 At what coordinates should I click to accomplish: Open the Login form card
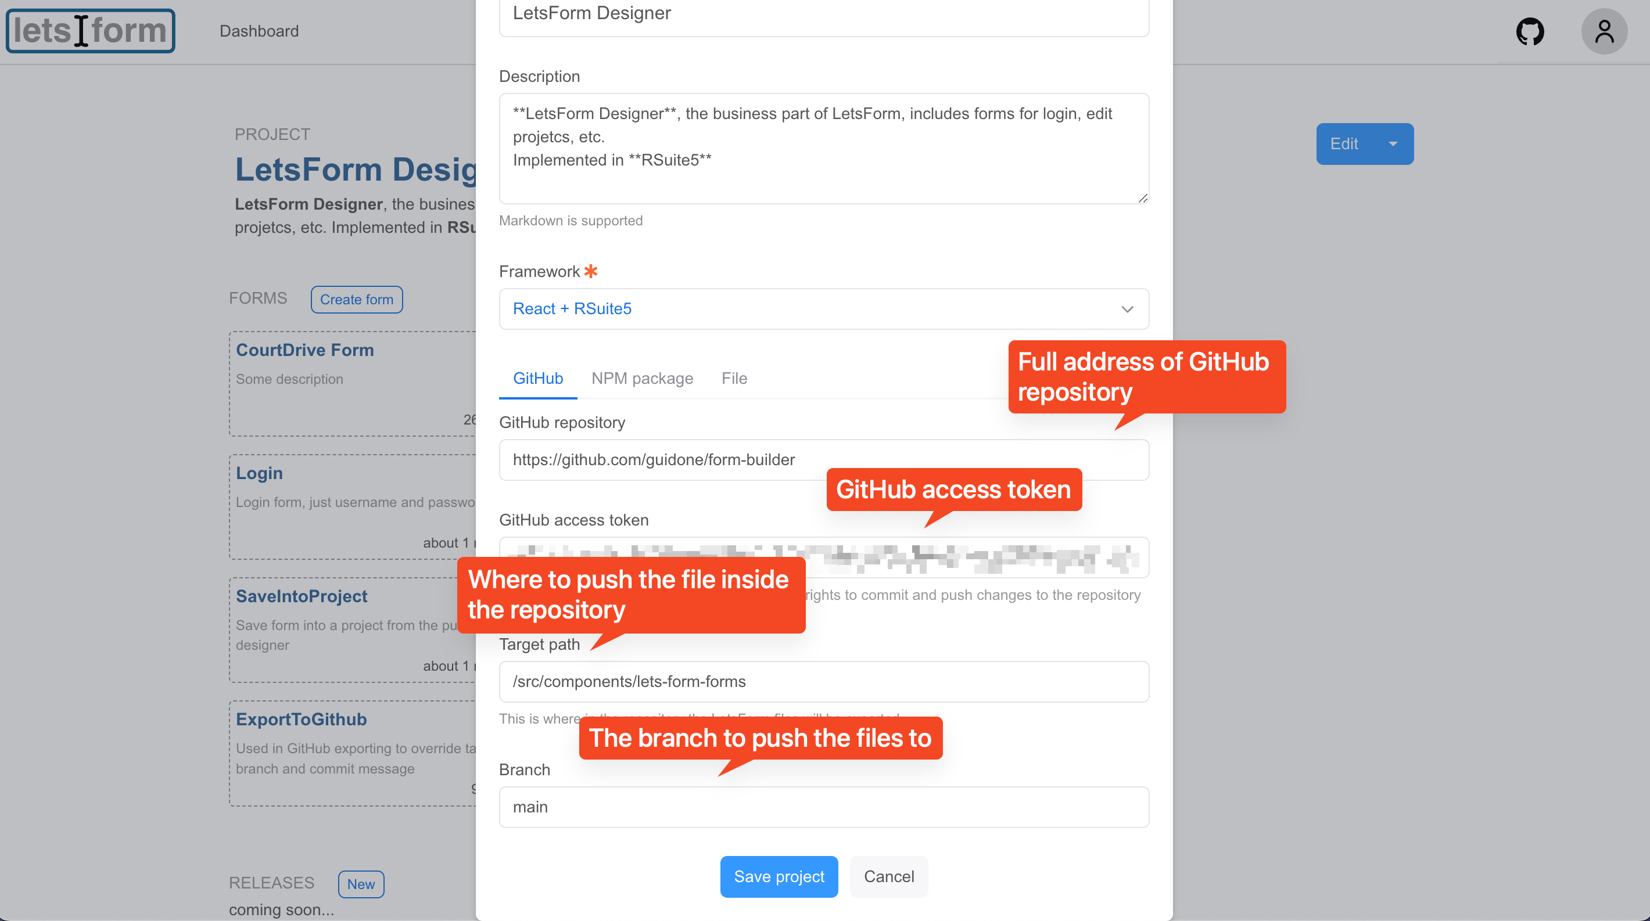coord(353,507)
